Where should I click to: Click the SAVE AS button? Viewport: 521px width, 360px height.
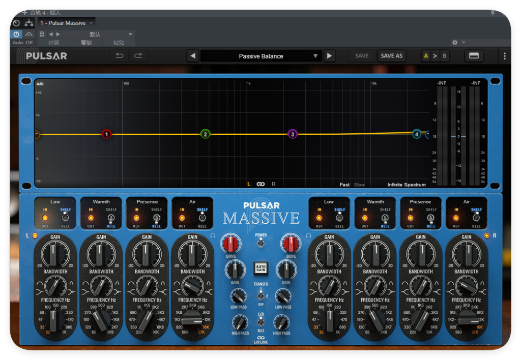click(391, 56)
